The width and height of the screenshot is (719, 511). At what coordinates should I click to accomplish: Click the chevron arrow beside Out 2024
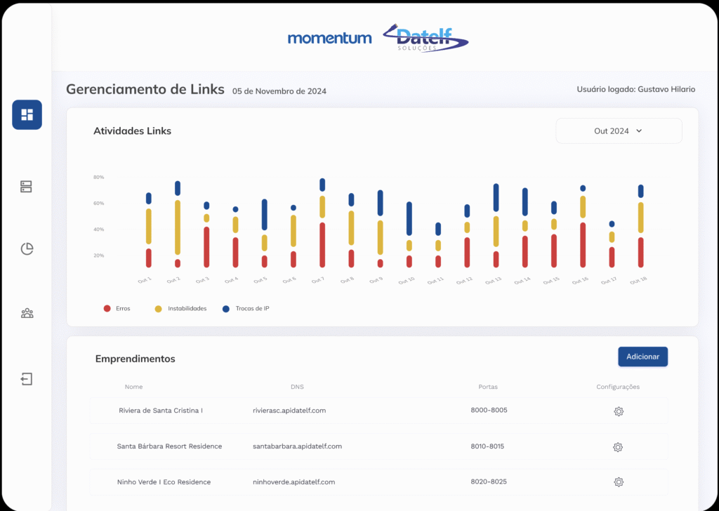coord(639,131)
